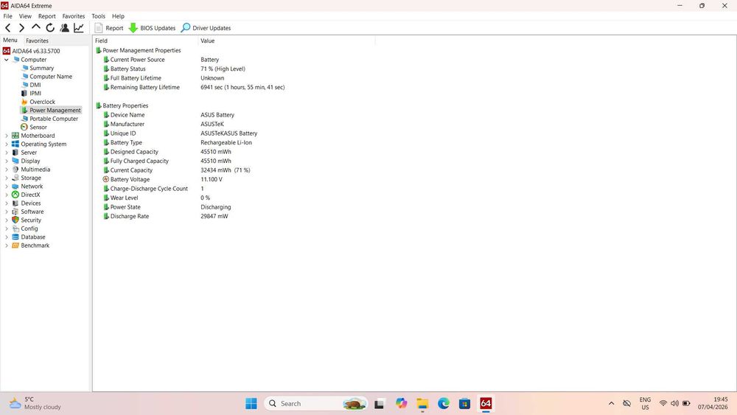Click the taskbar Search box

coord(316,403)
